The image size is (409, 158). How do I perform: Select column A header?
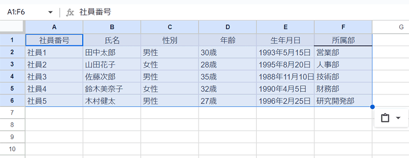[54, 27]
